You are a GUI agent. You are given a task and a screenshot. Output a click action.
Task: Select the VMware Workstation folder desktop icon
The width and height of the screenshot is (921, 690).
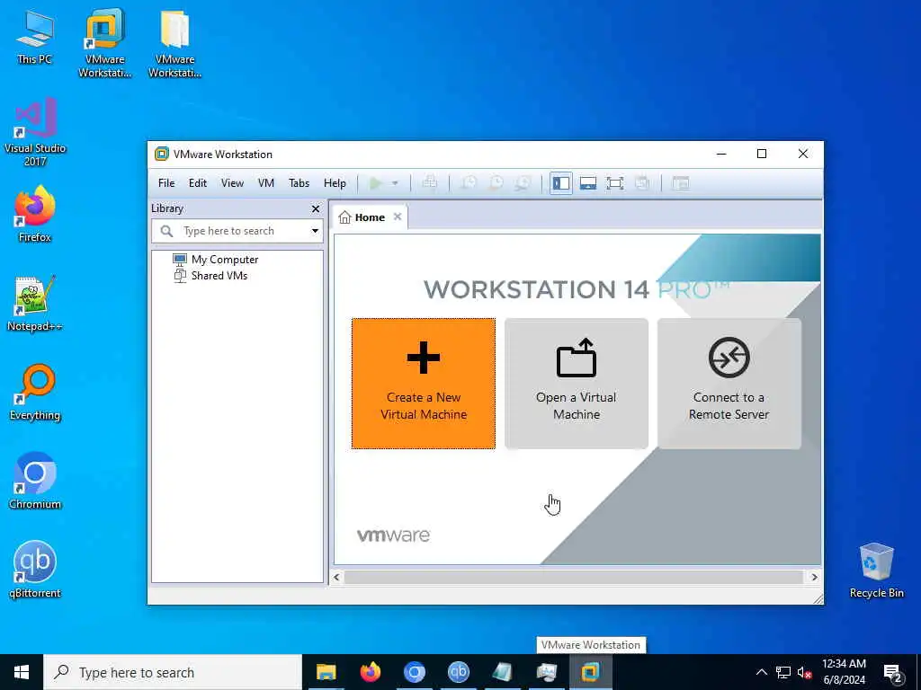coord(174,43)
